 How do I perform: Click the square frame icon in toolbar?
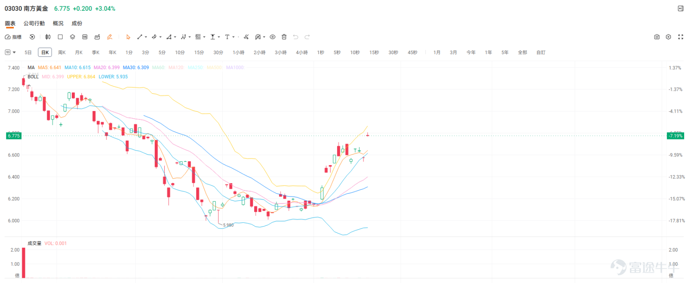60,37
